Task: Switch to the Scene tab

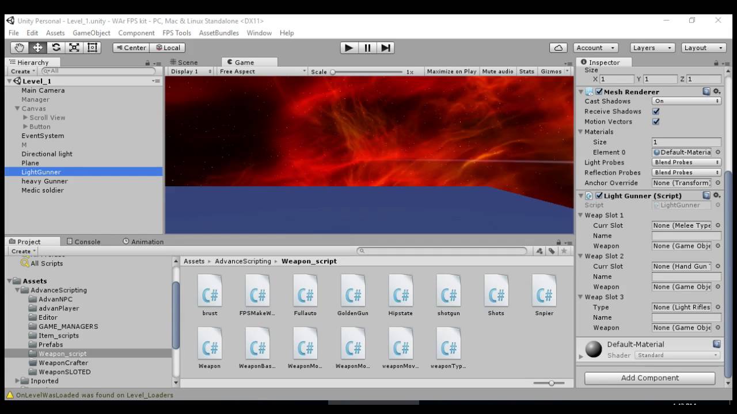Action: pyautogui.click(x=184, y=62)
